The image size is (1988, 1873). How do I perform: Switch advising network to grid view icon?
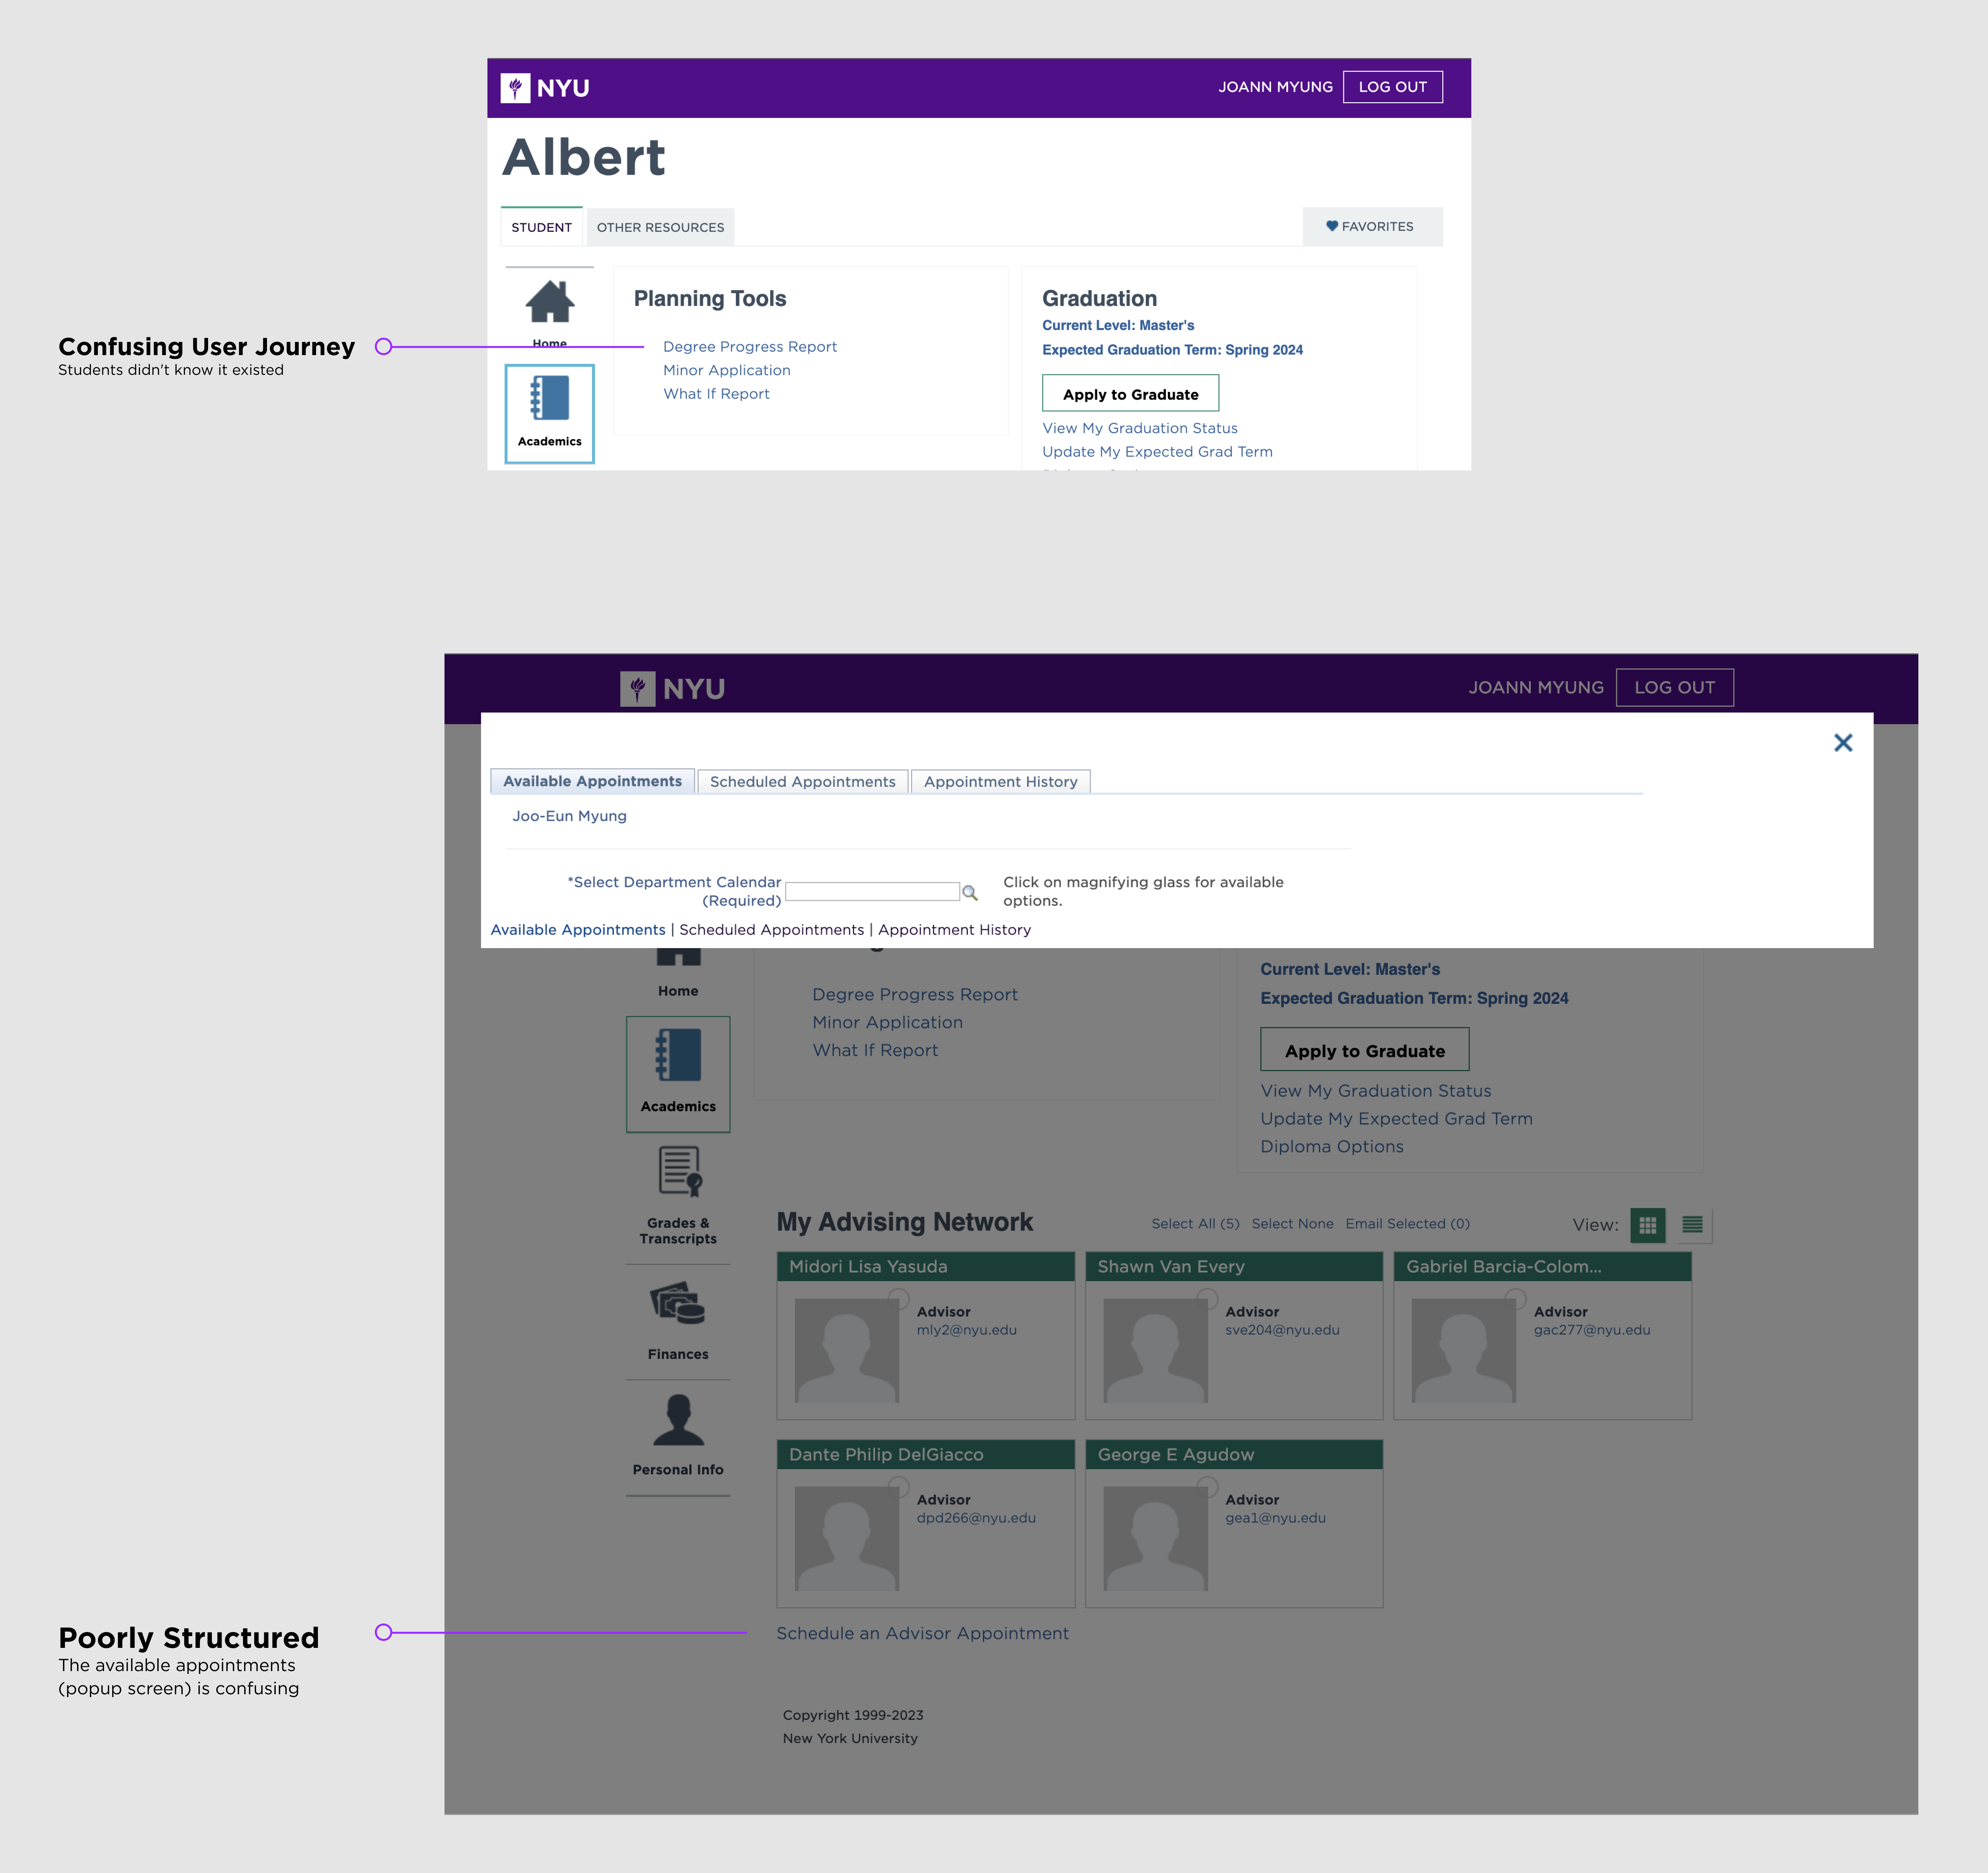1648,1225
